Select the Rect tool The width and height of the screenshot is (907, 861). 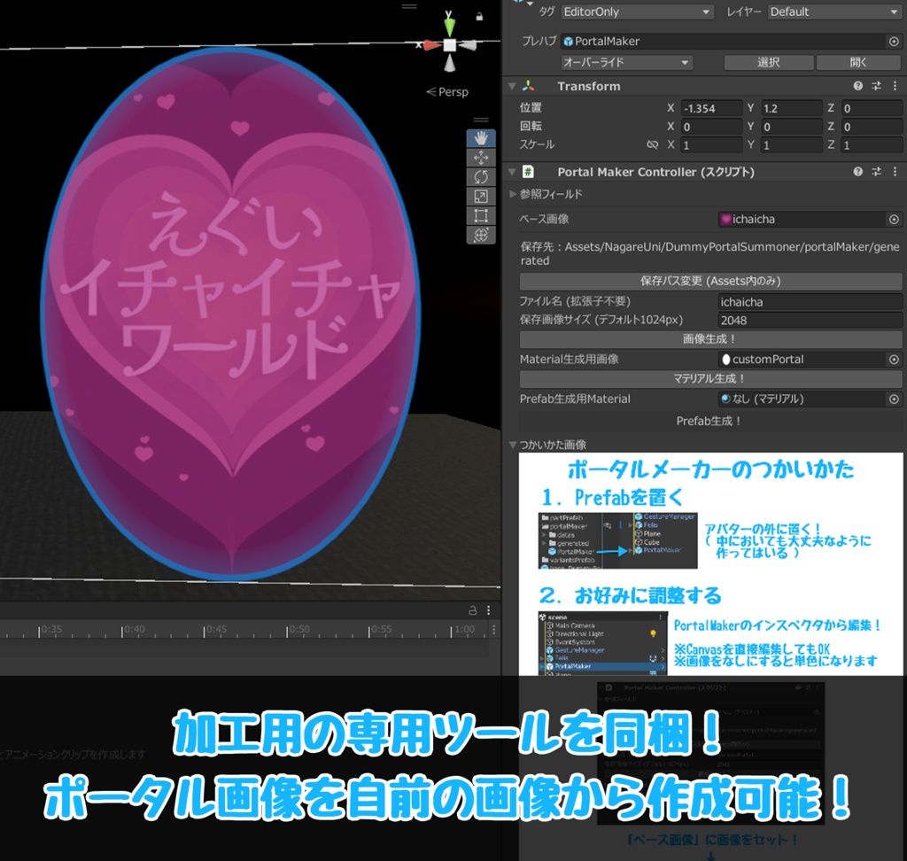pos(481,215)
